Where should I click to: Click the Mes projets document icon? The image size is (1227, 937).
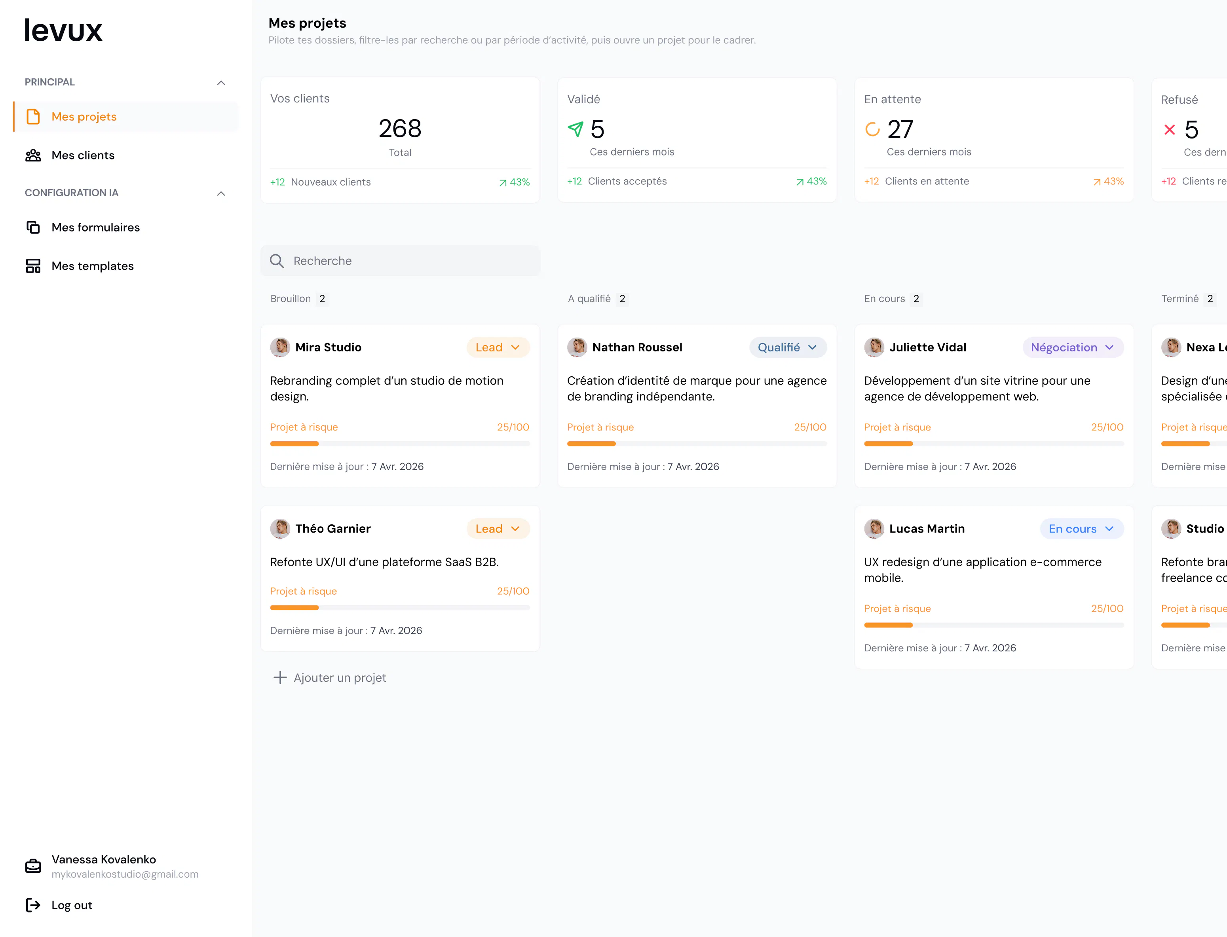coord(33,117)
